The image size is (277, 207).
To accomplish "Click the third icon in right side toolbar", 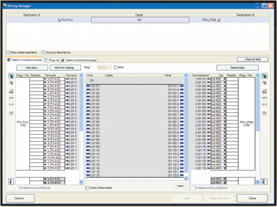I will click(x=264, y=91).
